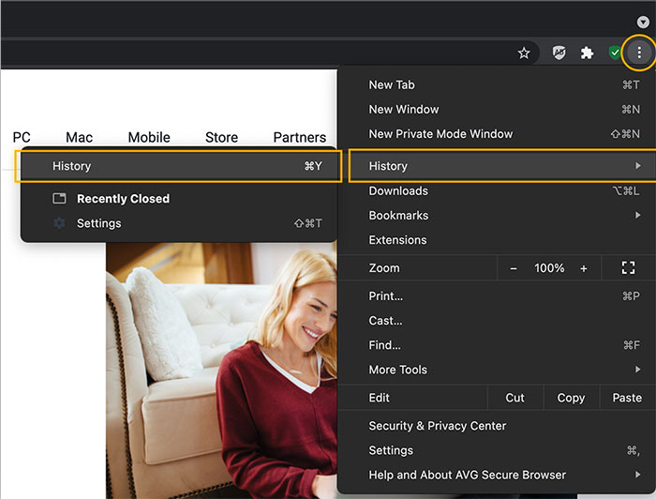Choose New Private Mode Window

pyautogui.click(x=440, y=134)
